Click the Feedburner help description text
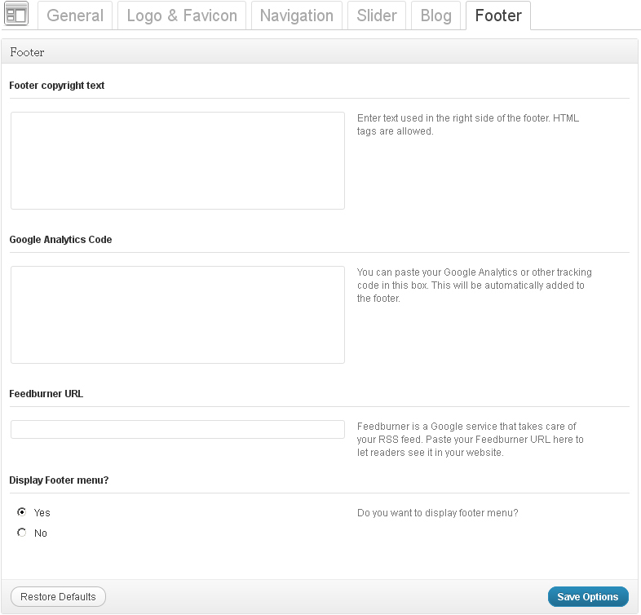This screenshot has width=641, height=615. (470, 440)
